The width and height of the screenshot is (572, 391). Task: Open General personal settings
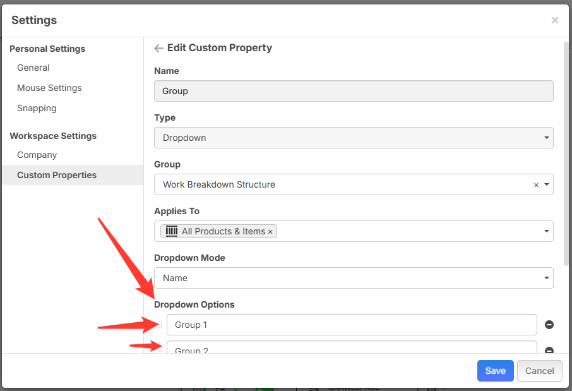33,68
